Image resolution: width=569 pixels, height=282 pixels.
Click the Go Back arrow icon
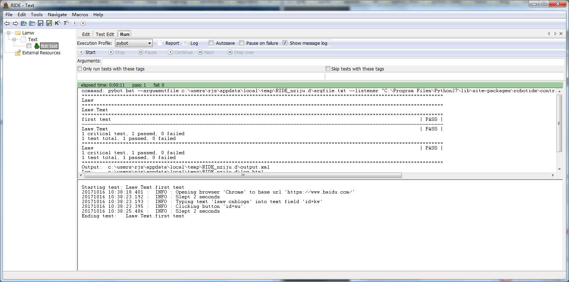[7, 23]
